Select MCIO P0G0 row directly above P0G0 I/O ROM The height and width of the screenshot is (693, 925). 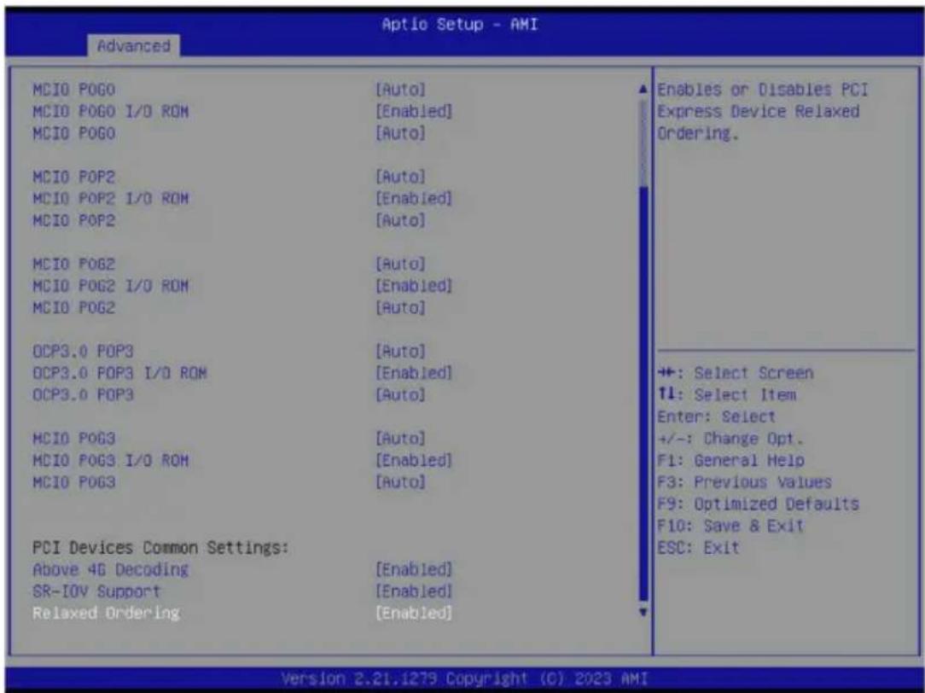click(73, 90)
